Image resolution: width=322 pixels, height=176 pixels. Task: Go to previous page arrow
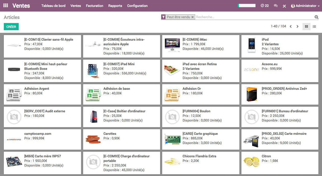[x=291, y=26]
